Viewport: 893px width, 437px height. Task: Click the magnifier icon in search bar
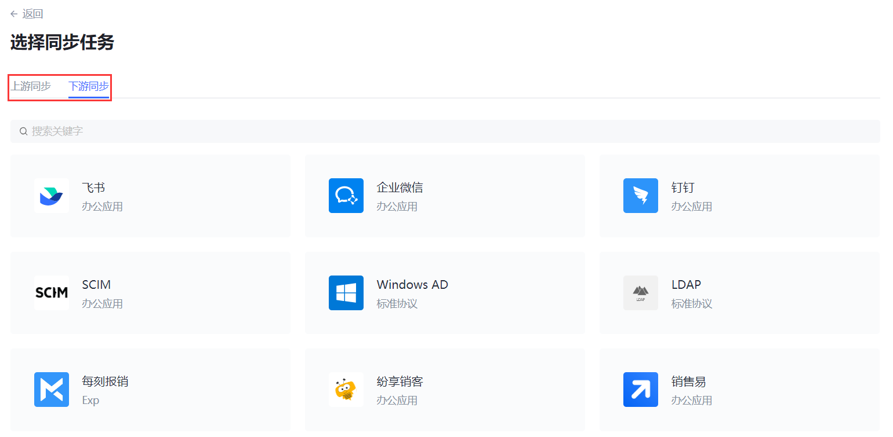pos(24,131)
